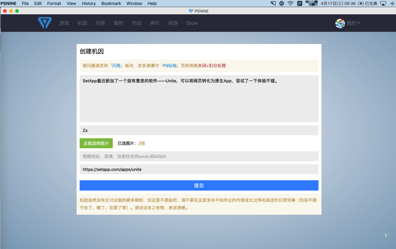Open the 闲游 page
Image resolution: width=396 pixels, height=249 pixels.
173,23
